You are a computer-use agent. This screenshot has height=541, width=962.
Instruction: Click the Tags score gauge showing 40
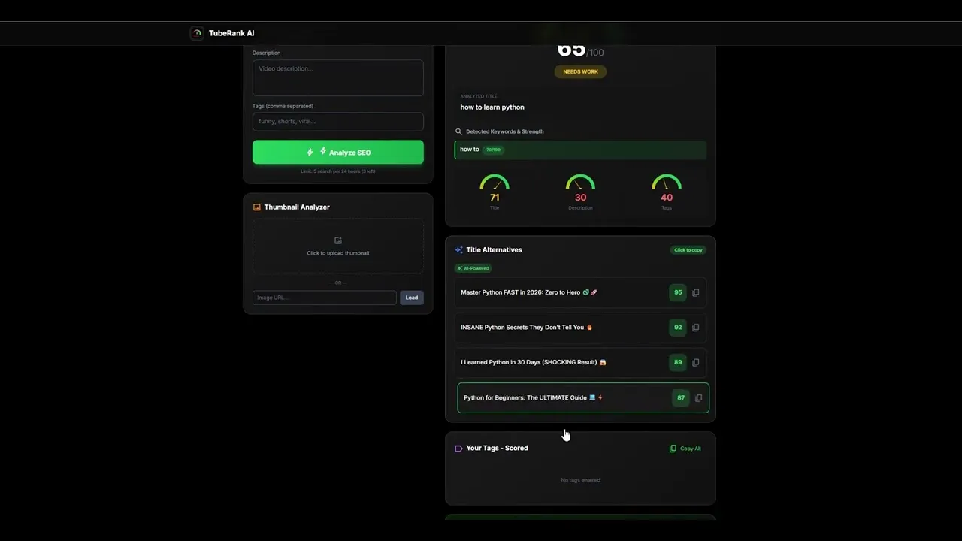[667, 192]
